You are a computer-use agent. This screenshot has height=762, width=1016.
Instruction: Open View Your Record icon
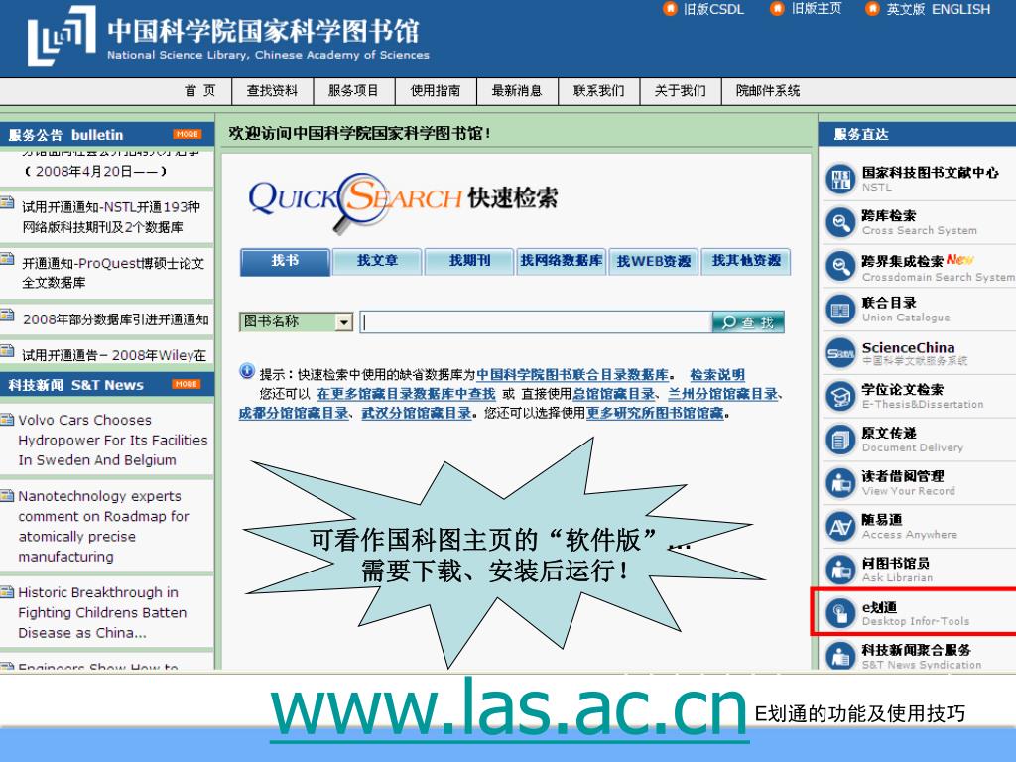click(840, 483)
